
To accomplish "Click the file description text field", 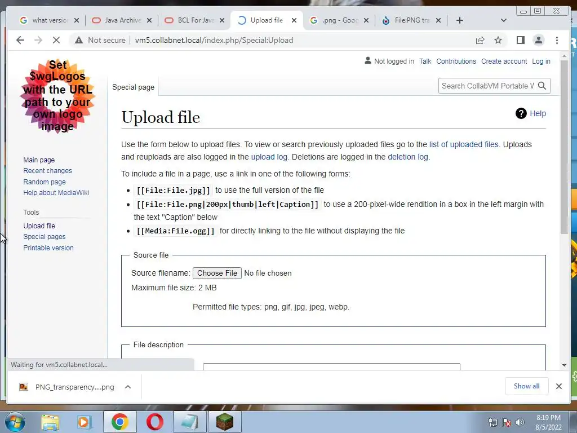I will [331, 366].
